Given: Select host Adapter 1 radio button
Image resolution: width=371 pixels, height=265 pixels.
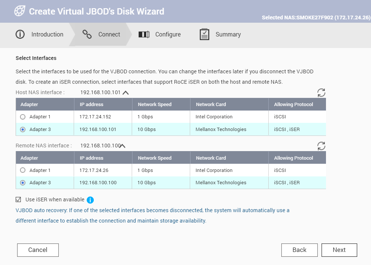Looking at the screenshot, I should click(23, 117).
